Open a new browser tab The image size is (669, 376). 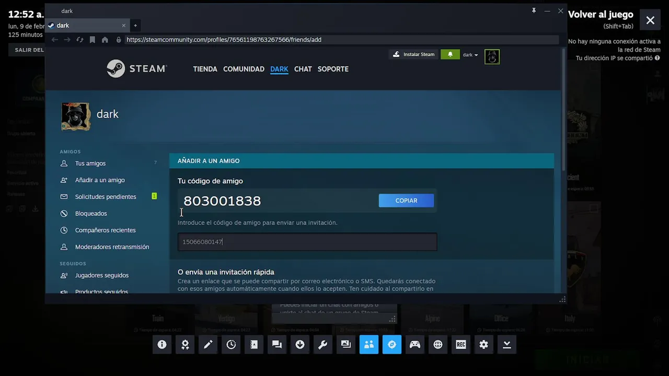[x=135, y=26]
